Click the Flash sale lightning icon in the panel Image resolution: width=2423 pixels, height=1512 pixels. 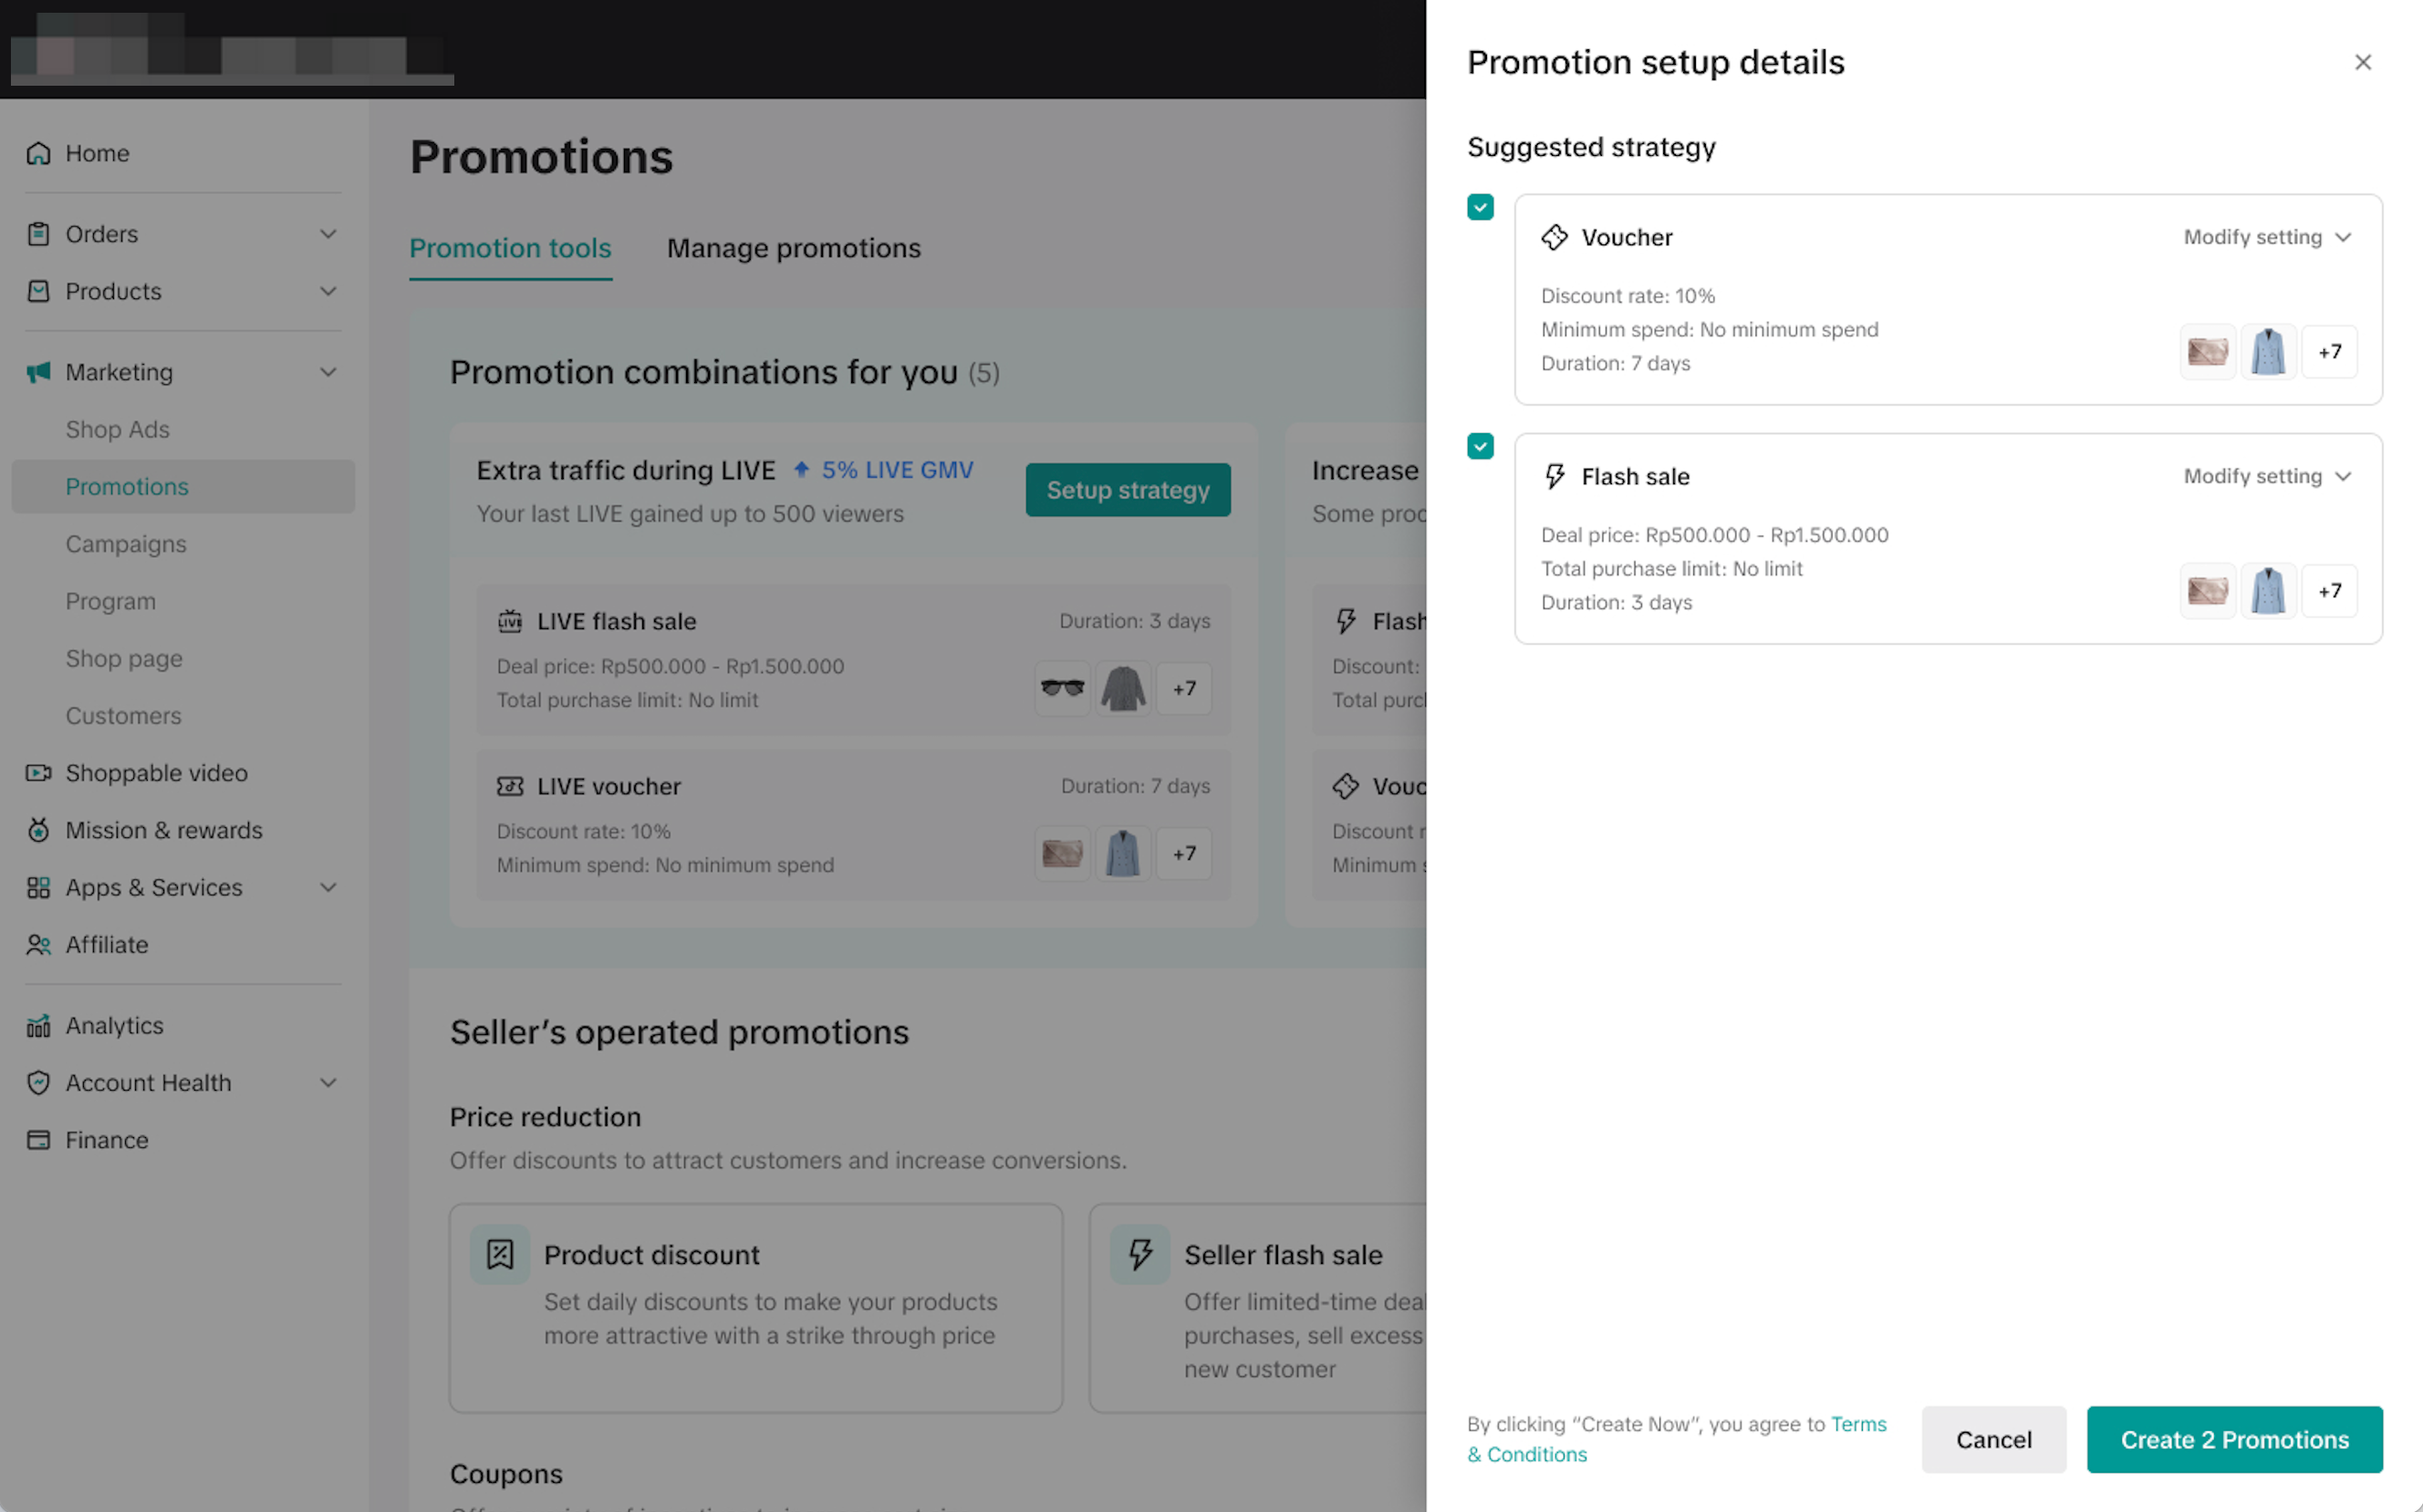[1554, 476]
